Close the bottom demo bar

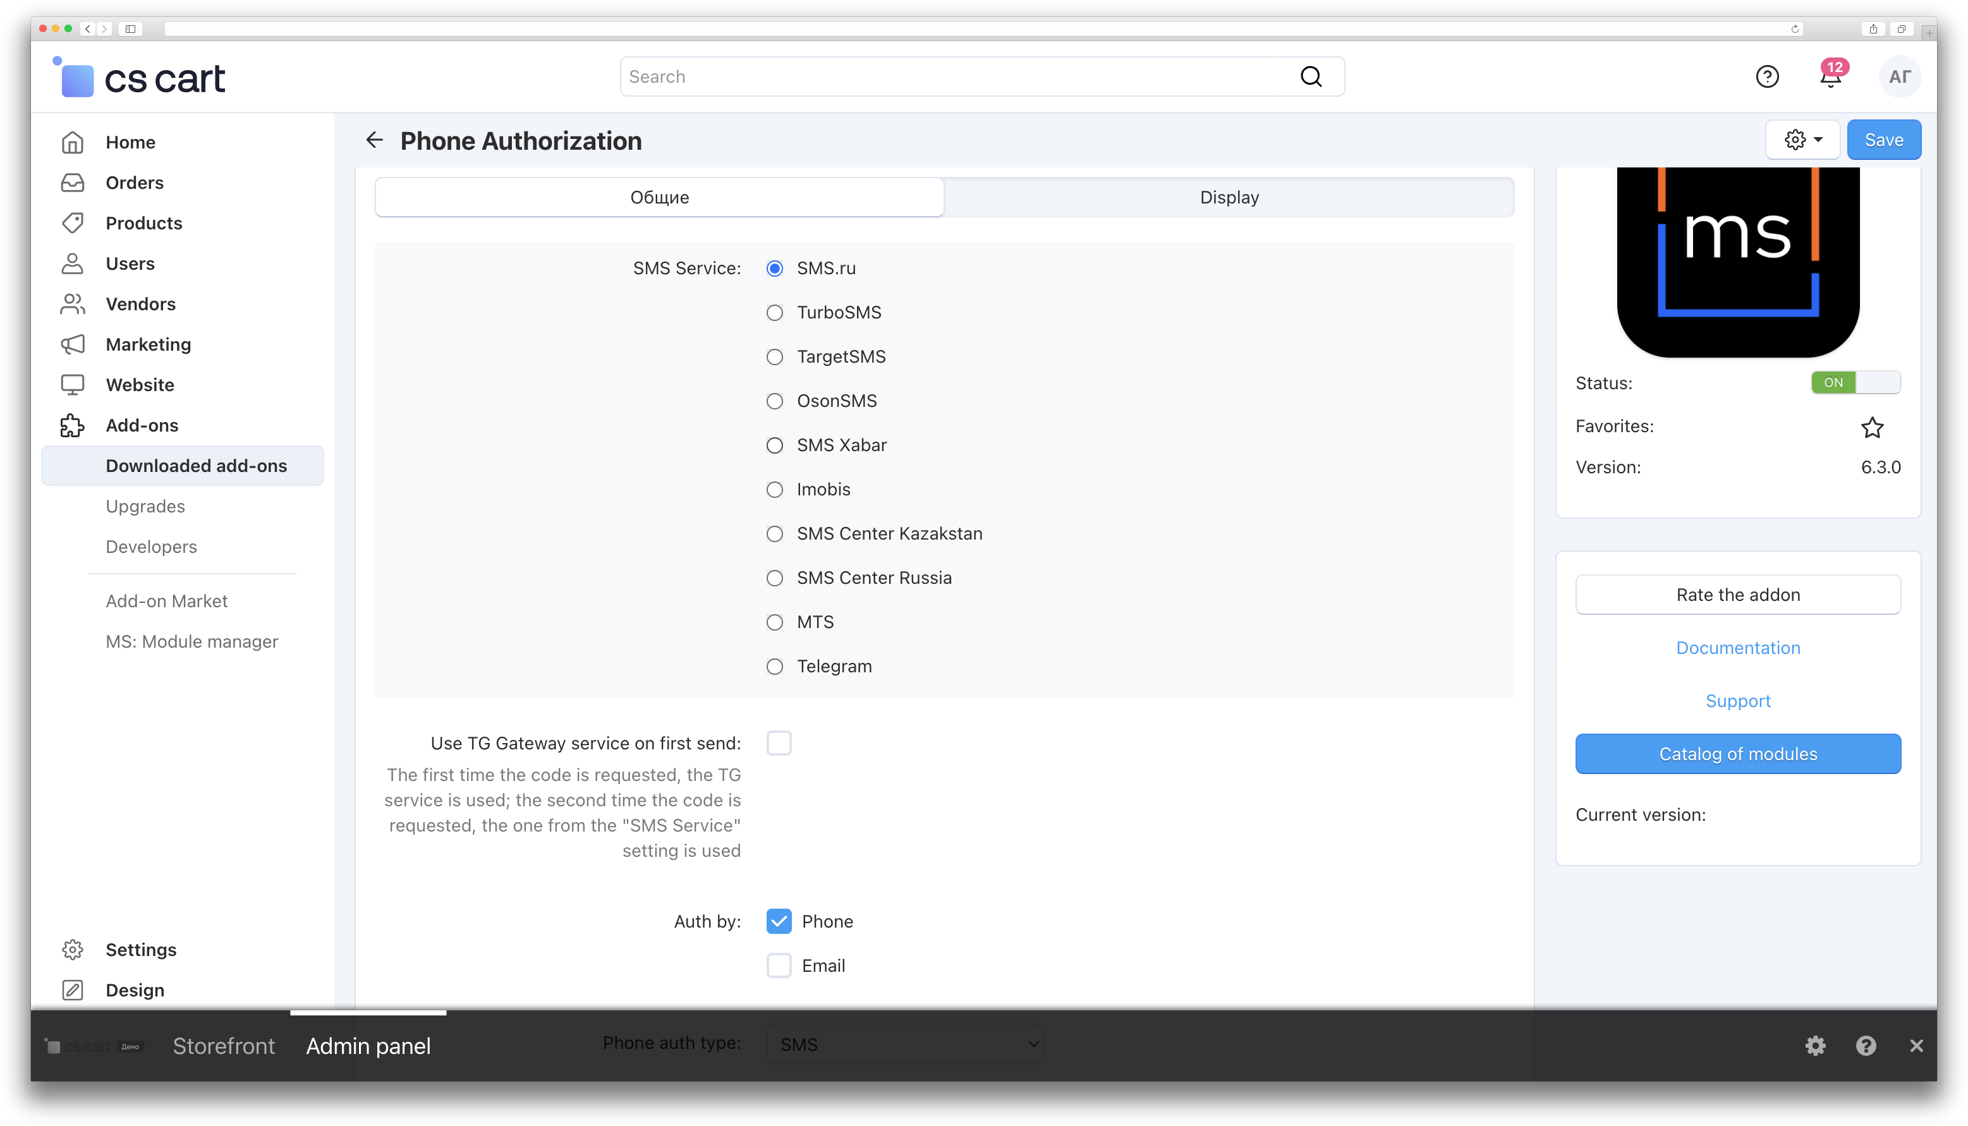click(1916, 1046)
